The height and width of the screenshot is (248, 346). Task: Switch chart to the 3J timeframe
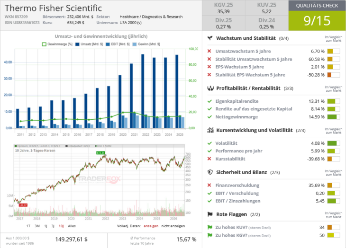pos(53,226)
